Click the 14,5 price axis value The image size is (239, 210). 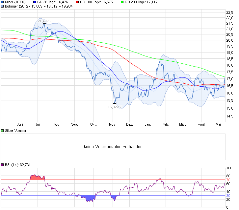click(230, 116)
